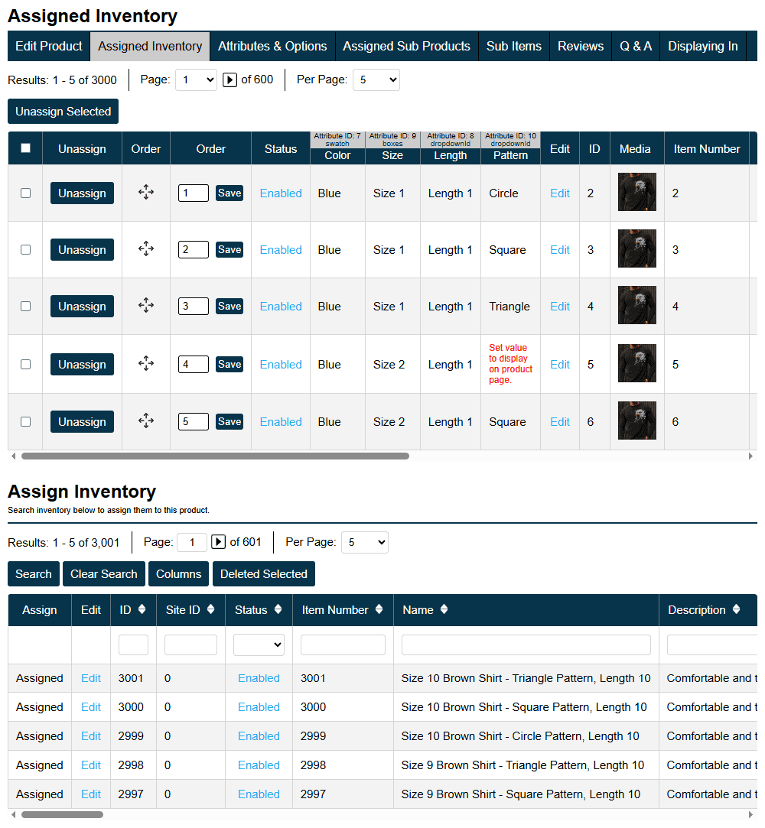Click the Unassign Selected button
Viewport: 765px width, 828px height.
coord(63,112)
